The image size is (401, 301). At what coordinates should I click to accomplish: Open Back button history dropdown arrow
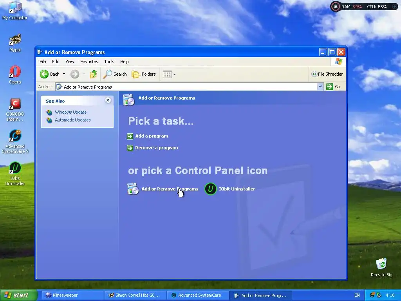click(x=64, y=74)
